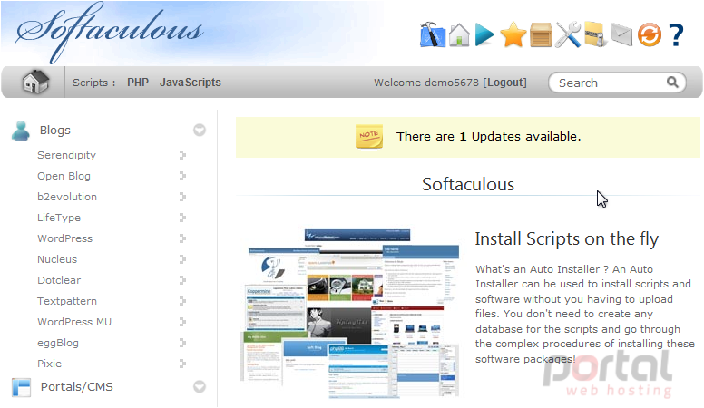Click the arrow icon beside WordPress
Screen dimensions: 704x408
182,238
